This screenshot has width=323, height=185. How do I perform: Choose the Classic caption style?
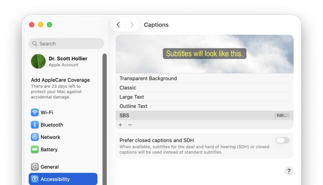pos(205,88)
